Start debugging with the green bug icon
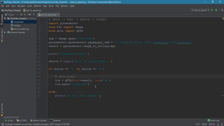Screen dimensions: 224x126 coord(216,10)
